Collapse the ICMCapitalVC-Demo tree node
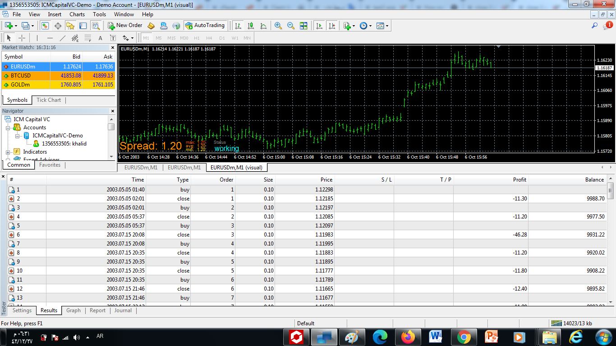The height and width of the screenshot is (346, 616). [17, 136]
